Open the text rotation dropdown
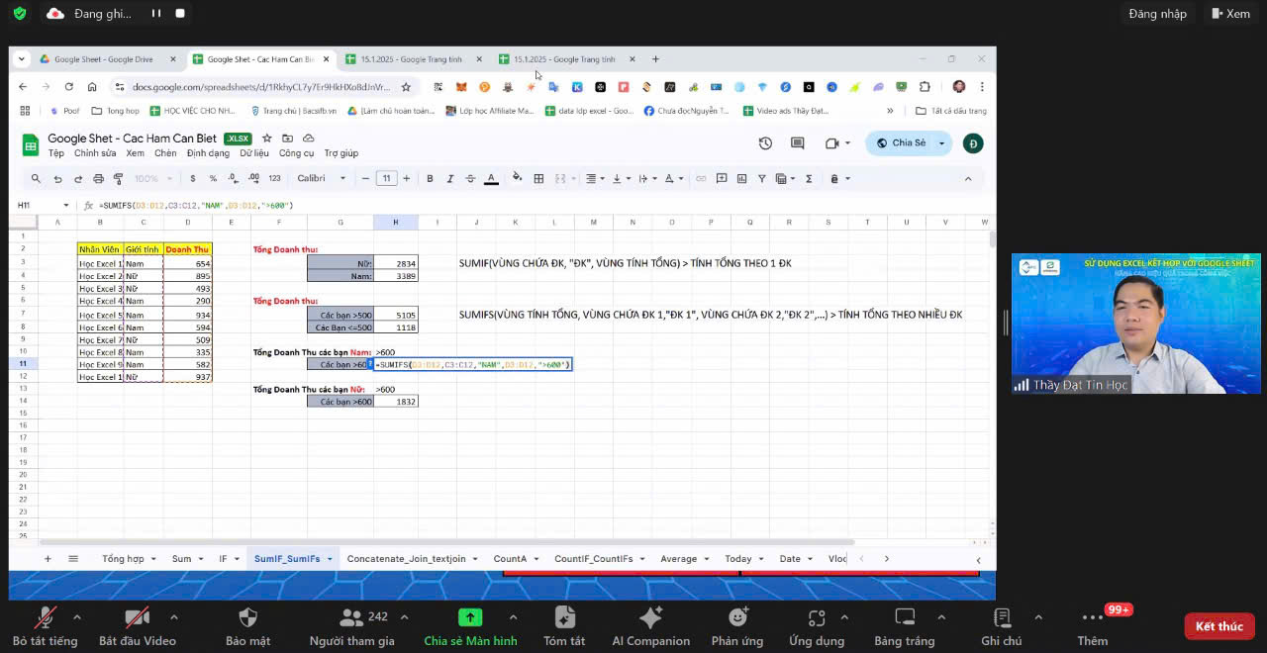 click(x=673, y=179)
